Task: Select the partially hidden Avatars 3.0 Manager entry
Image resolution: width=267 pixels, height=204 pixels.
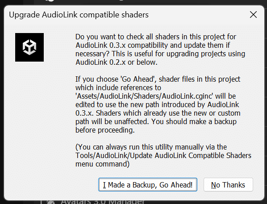Action: click(x=102, y=202)
